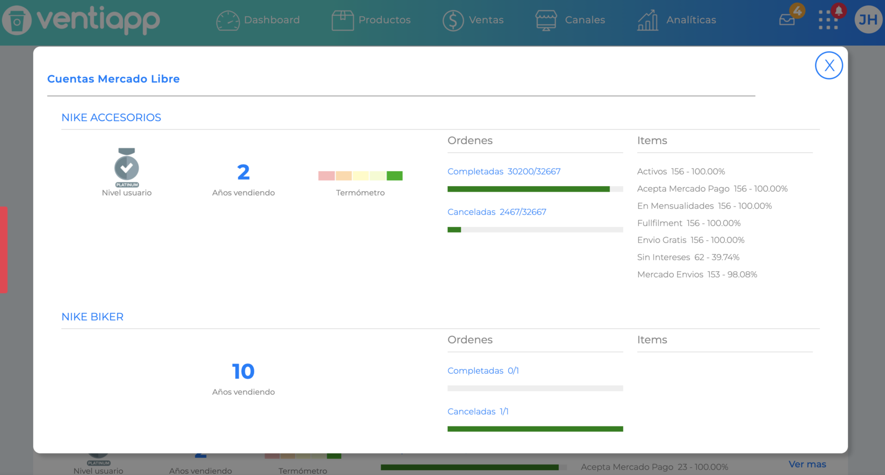Click the Ventiapp logo icon
This screenshot has height=475, width=885.
[x=17, y=20]
